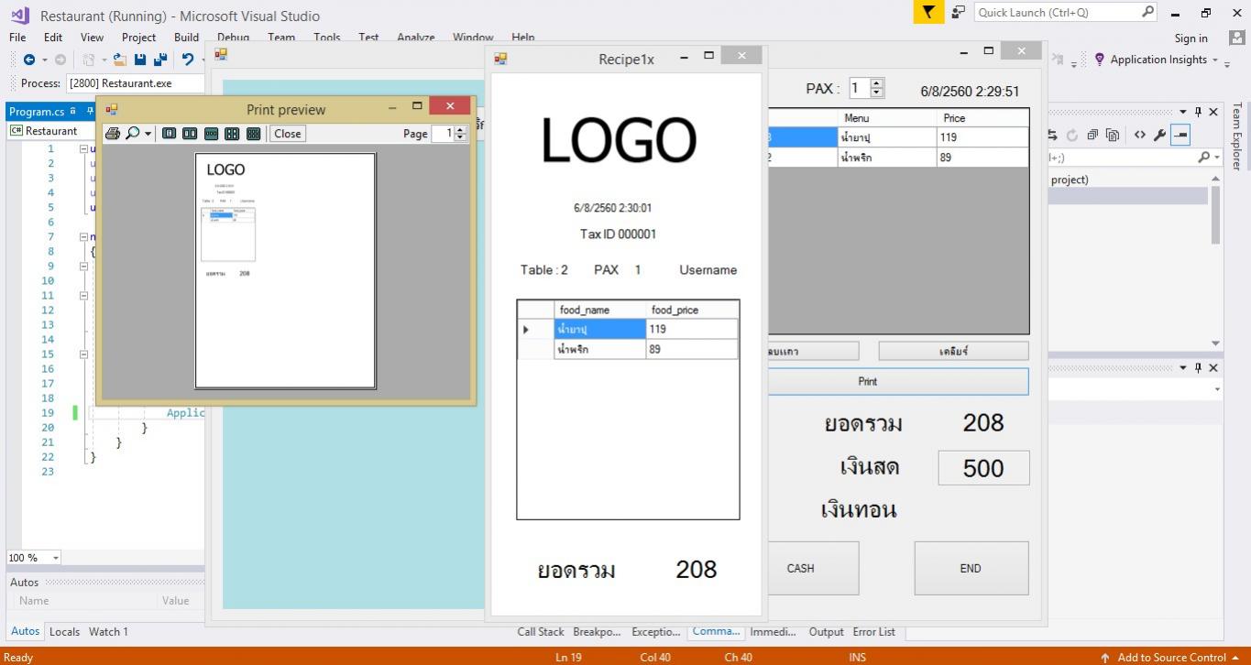Click Add to Source Control in status bar
The width and height of the screenshot is (1251, 665).
click(1169, 657)
